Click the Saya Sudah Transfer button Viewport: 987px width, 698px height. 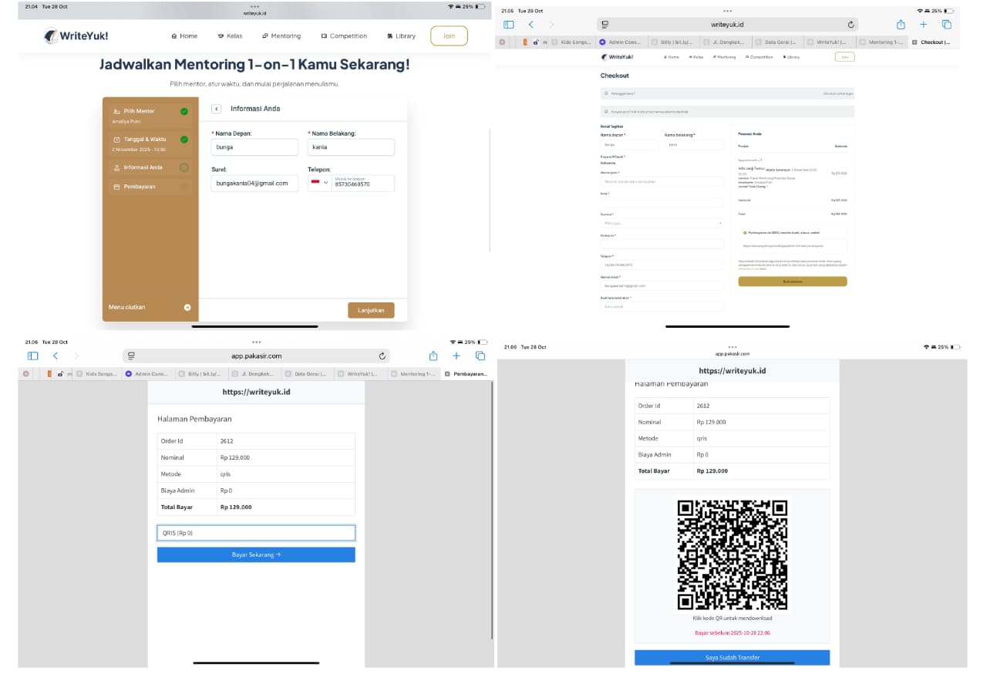click(733, 658)
